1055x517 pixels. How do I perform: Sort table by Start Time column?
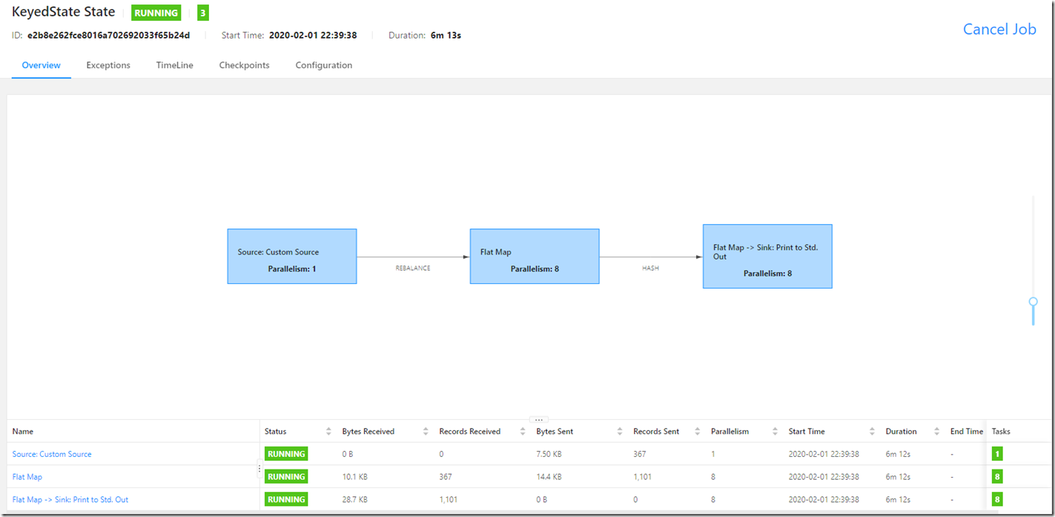pyautogui.click(x=872, y=432)
